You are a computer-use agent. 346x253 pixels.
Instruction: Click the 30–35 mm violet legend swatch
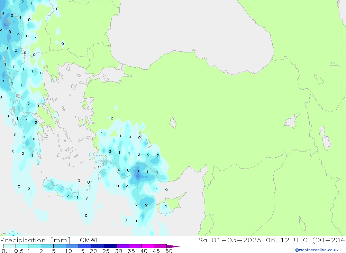pyautogui.click(x=123, y=246)
